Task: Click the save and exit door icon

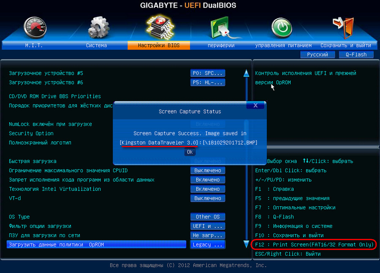Action: tap(344, 27)
